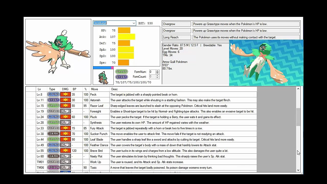Screen dimensions: 327x184
Task: Click the damage category icon for Peck
Action: coord(65,95)
